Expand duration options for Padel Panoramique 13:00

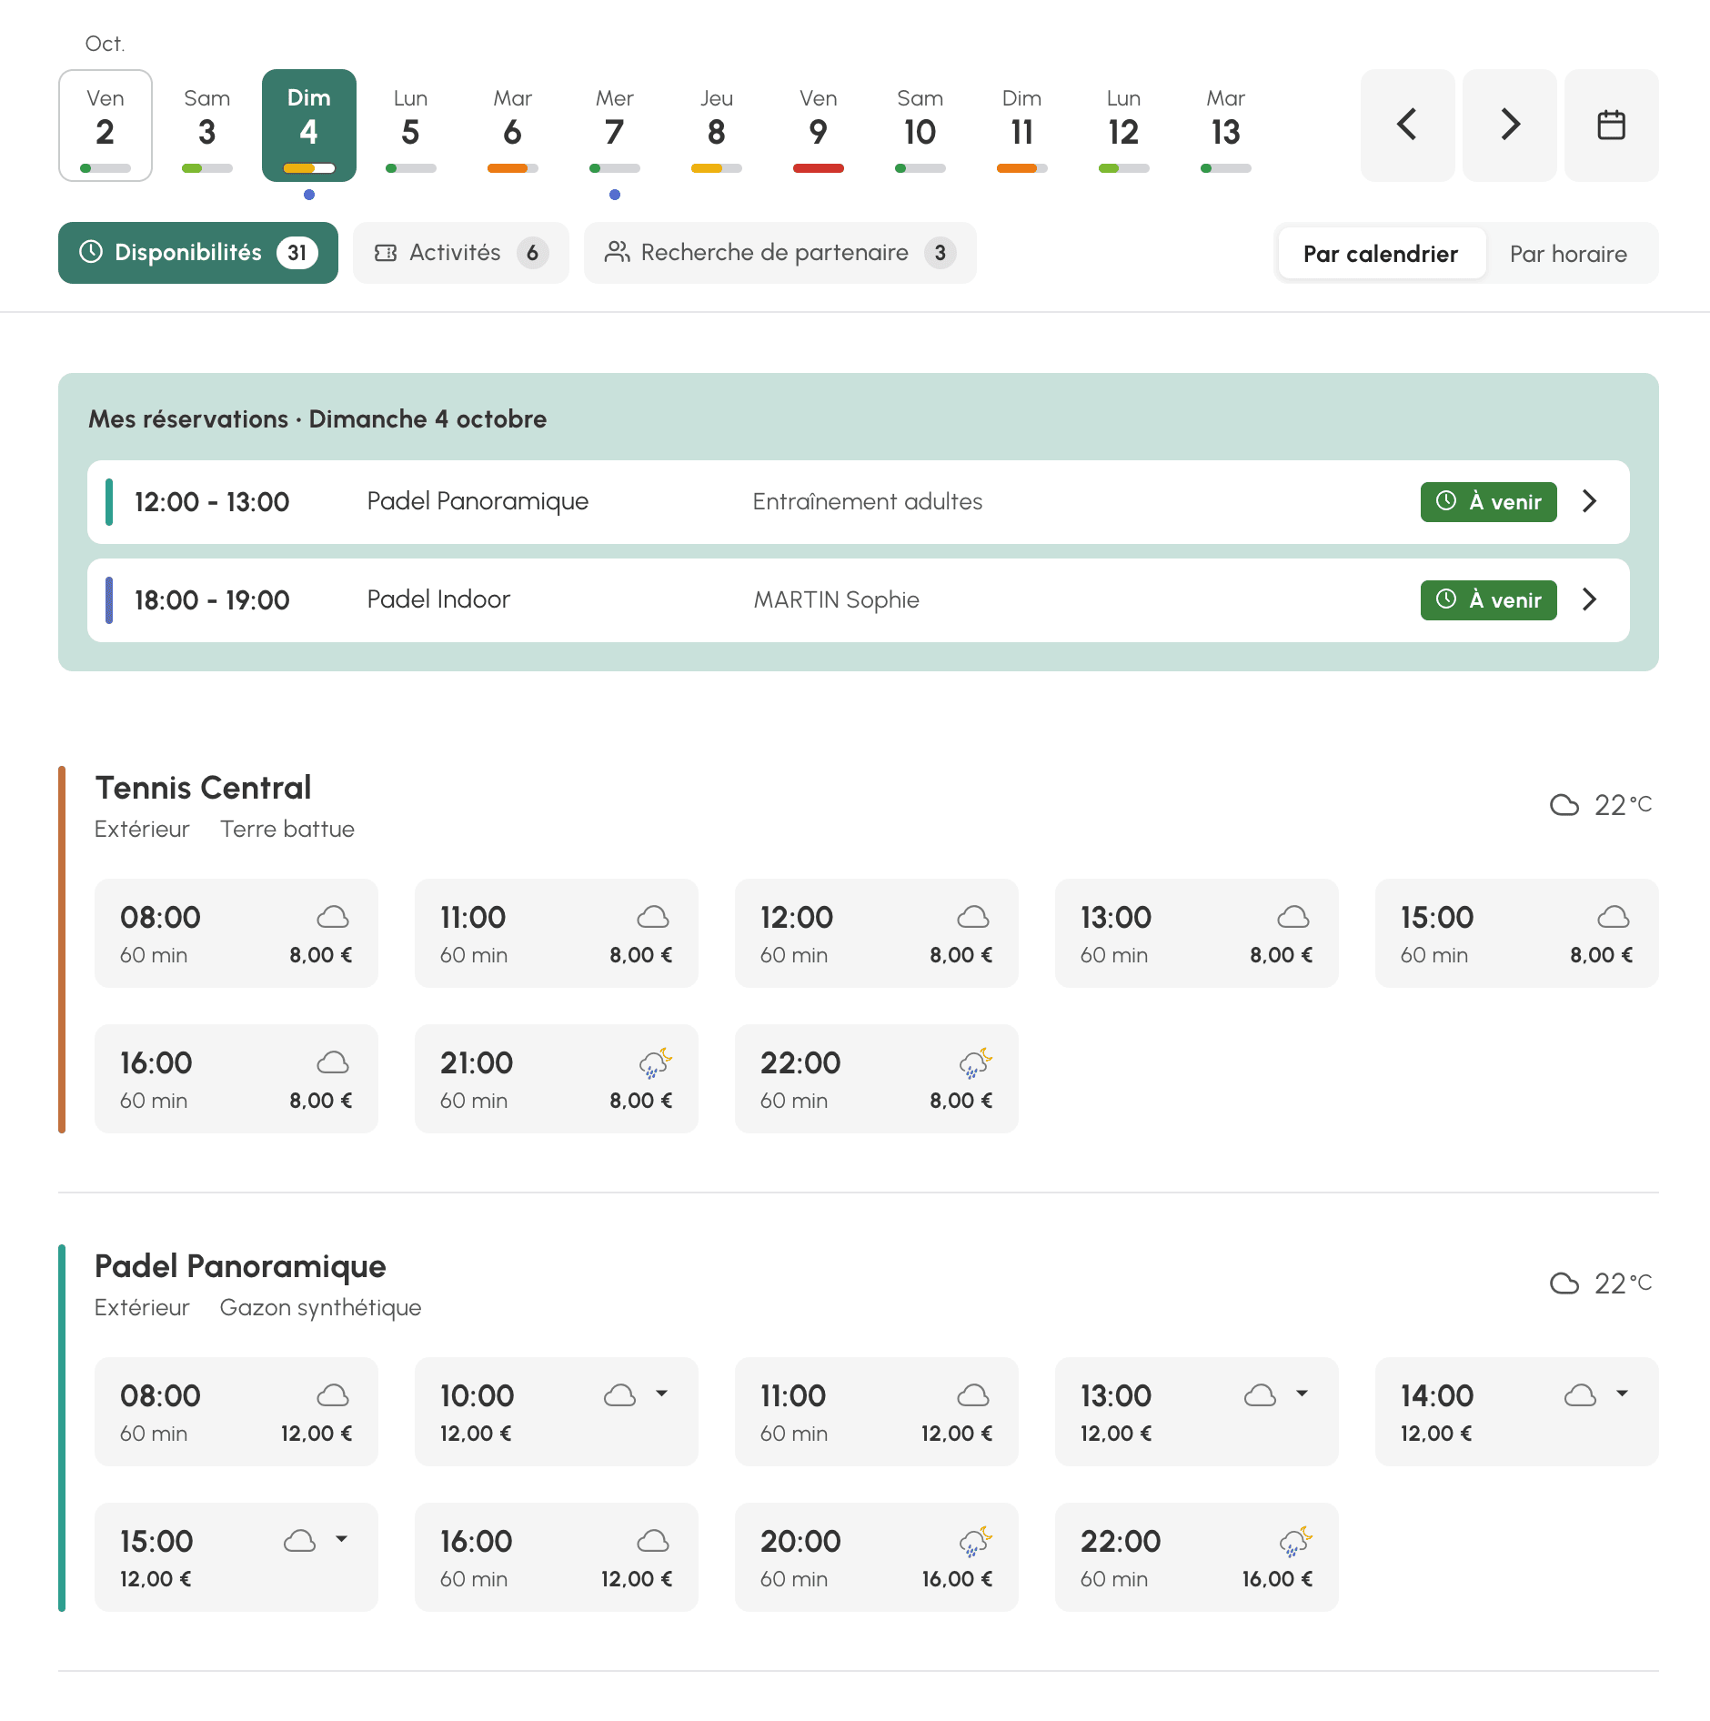(x=1303, y=1394)
